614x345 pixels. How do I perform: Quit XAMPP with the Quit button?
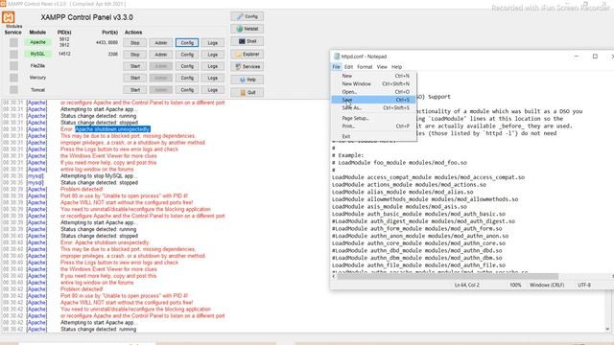[248, 93]
